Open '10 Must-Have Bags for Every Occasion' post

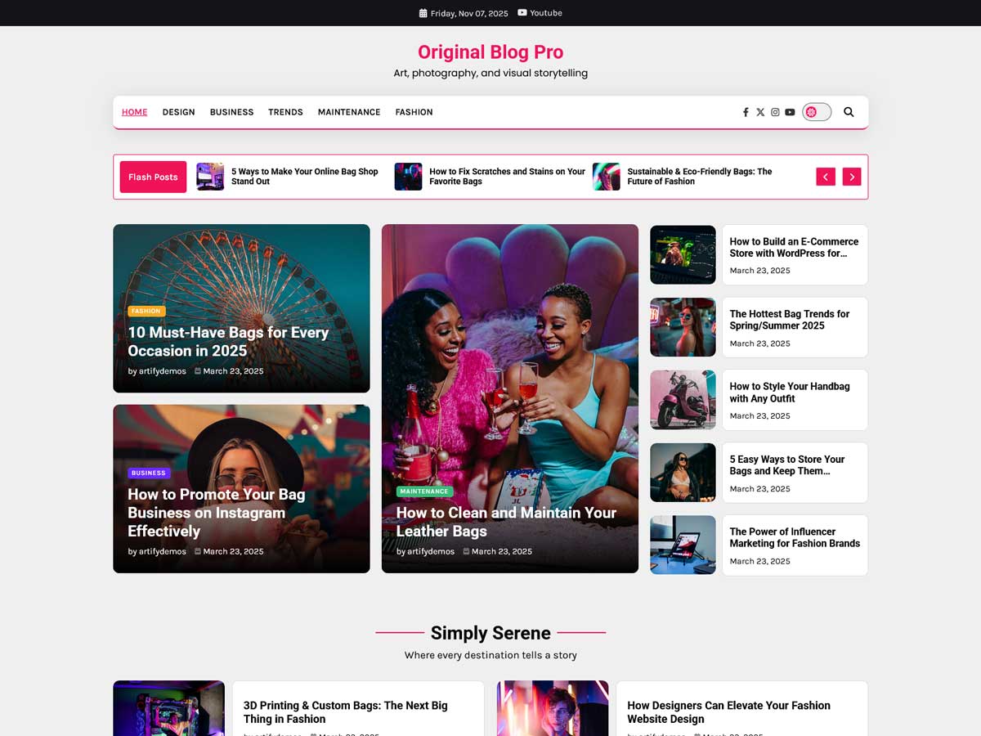pos(228,342)
